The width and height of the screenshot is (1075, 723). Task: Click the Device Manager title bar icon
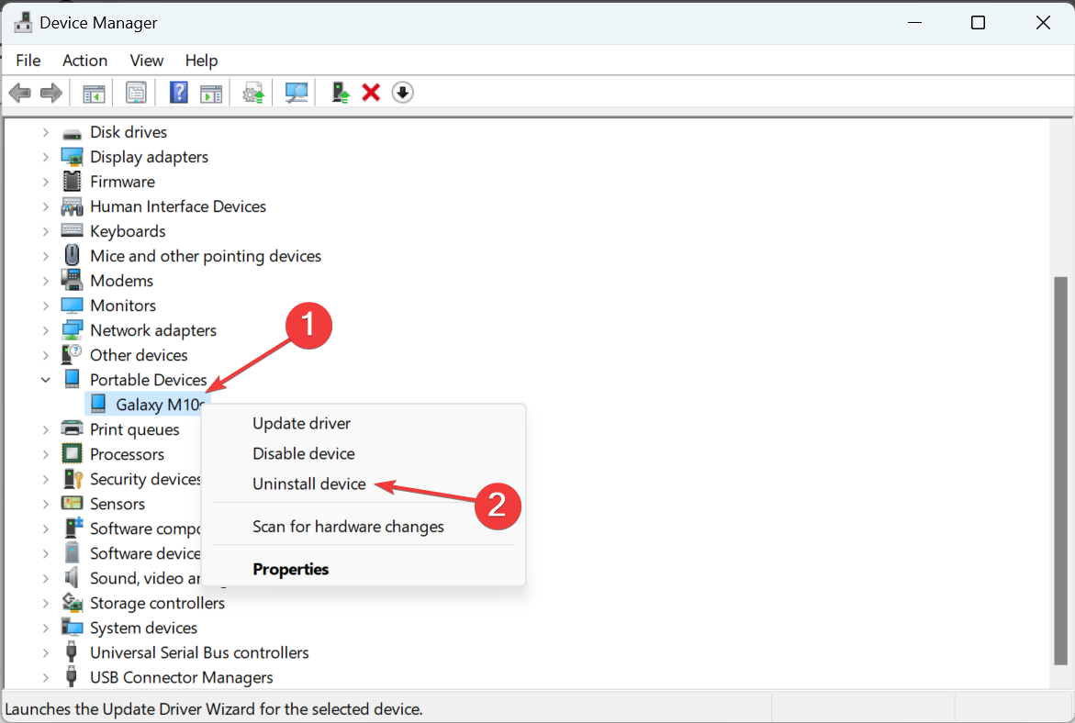tap(23, 23)
